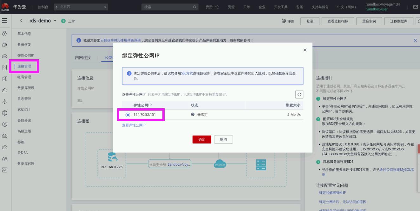Click the database icon above 192.168.0.225
This screenshot has width=420, height=211.
point(112,157)
